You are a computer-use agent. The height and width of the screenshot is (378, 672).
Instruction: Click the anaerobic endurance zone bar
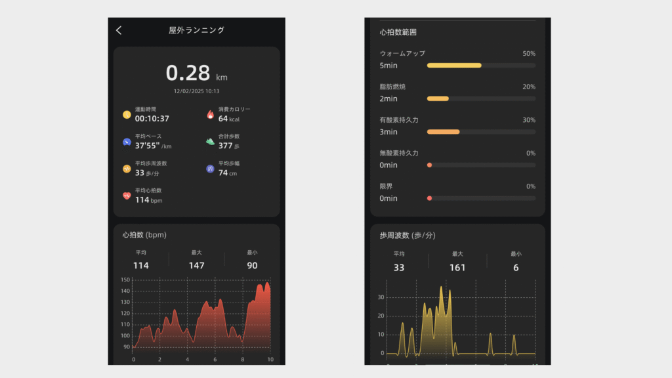click(x=481, y=165)
